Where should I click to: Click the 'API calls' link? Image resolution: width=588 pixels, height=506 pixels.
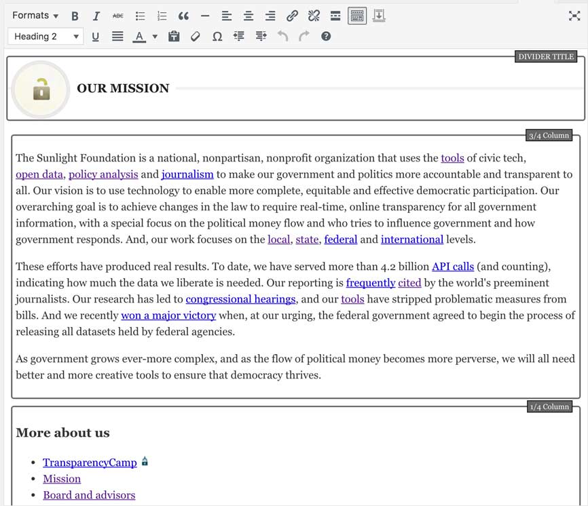453,267
